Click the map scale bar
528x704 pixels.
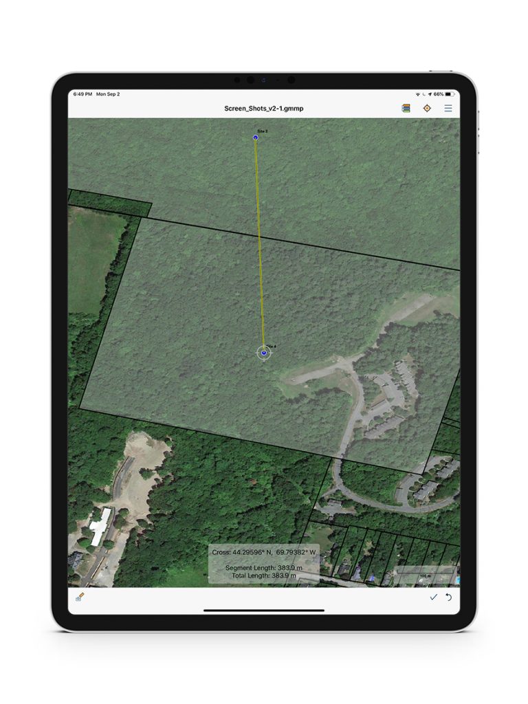click(426, 576)
